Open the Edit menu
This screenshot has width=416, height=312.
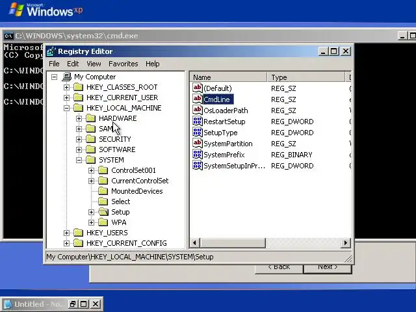pyautogui.click(x=73, y=64)
